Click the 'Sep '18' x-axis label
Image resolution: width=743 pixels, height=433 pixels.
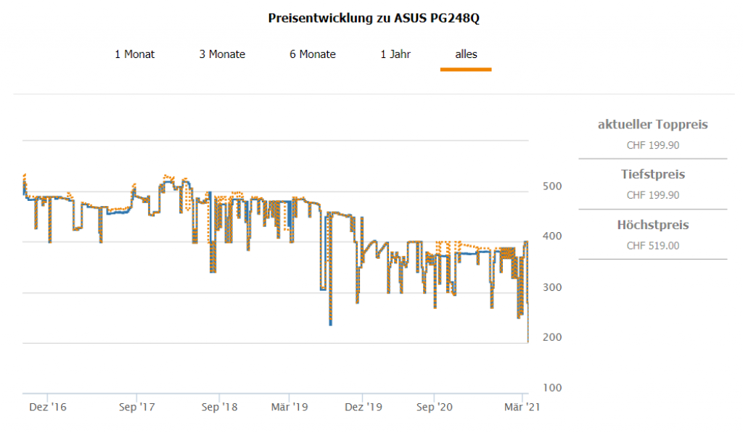coord(220,408)
